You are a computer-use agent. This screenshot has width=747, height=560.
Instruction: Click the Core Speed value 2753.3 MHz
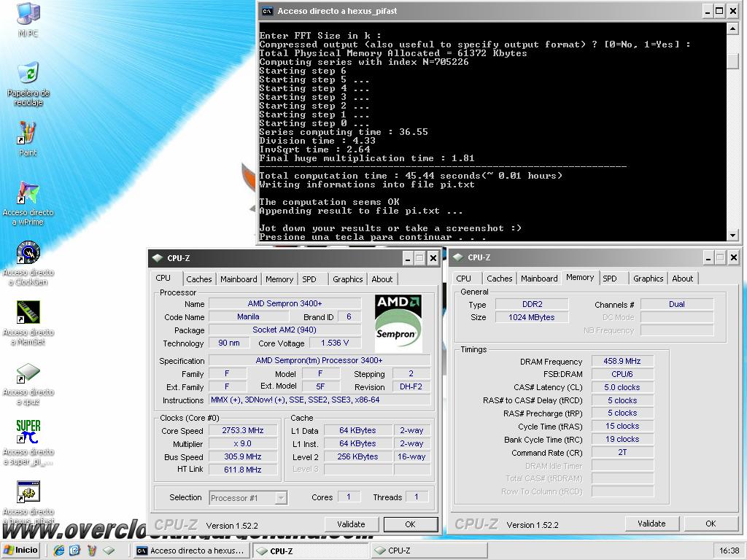(242, 430)
